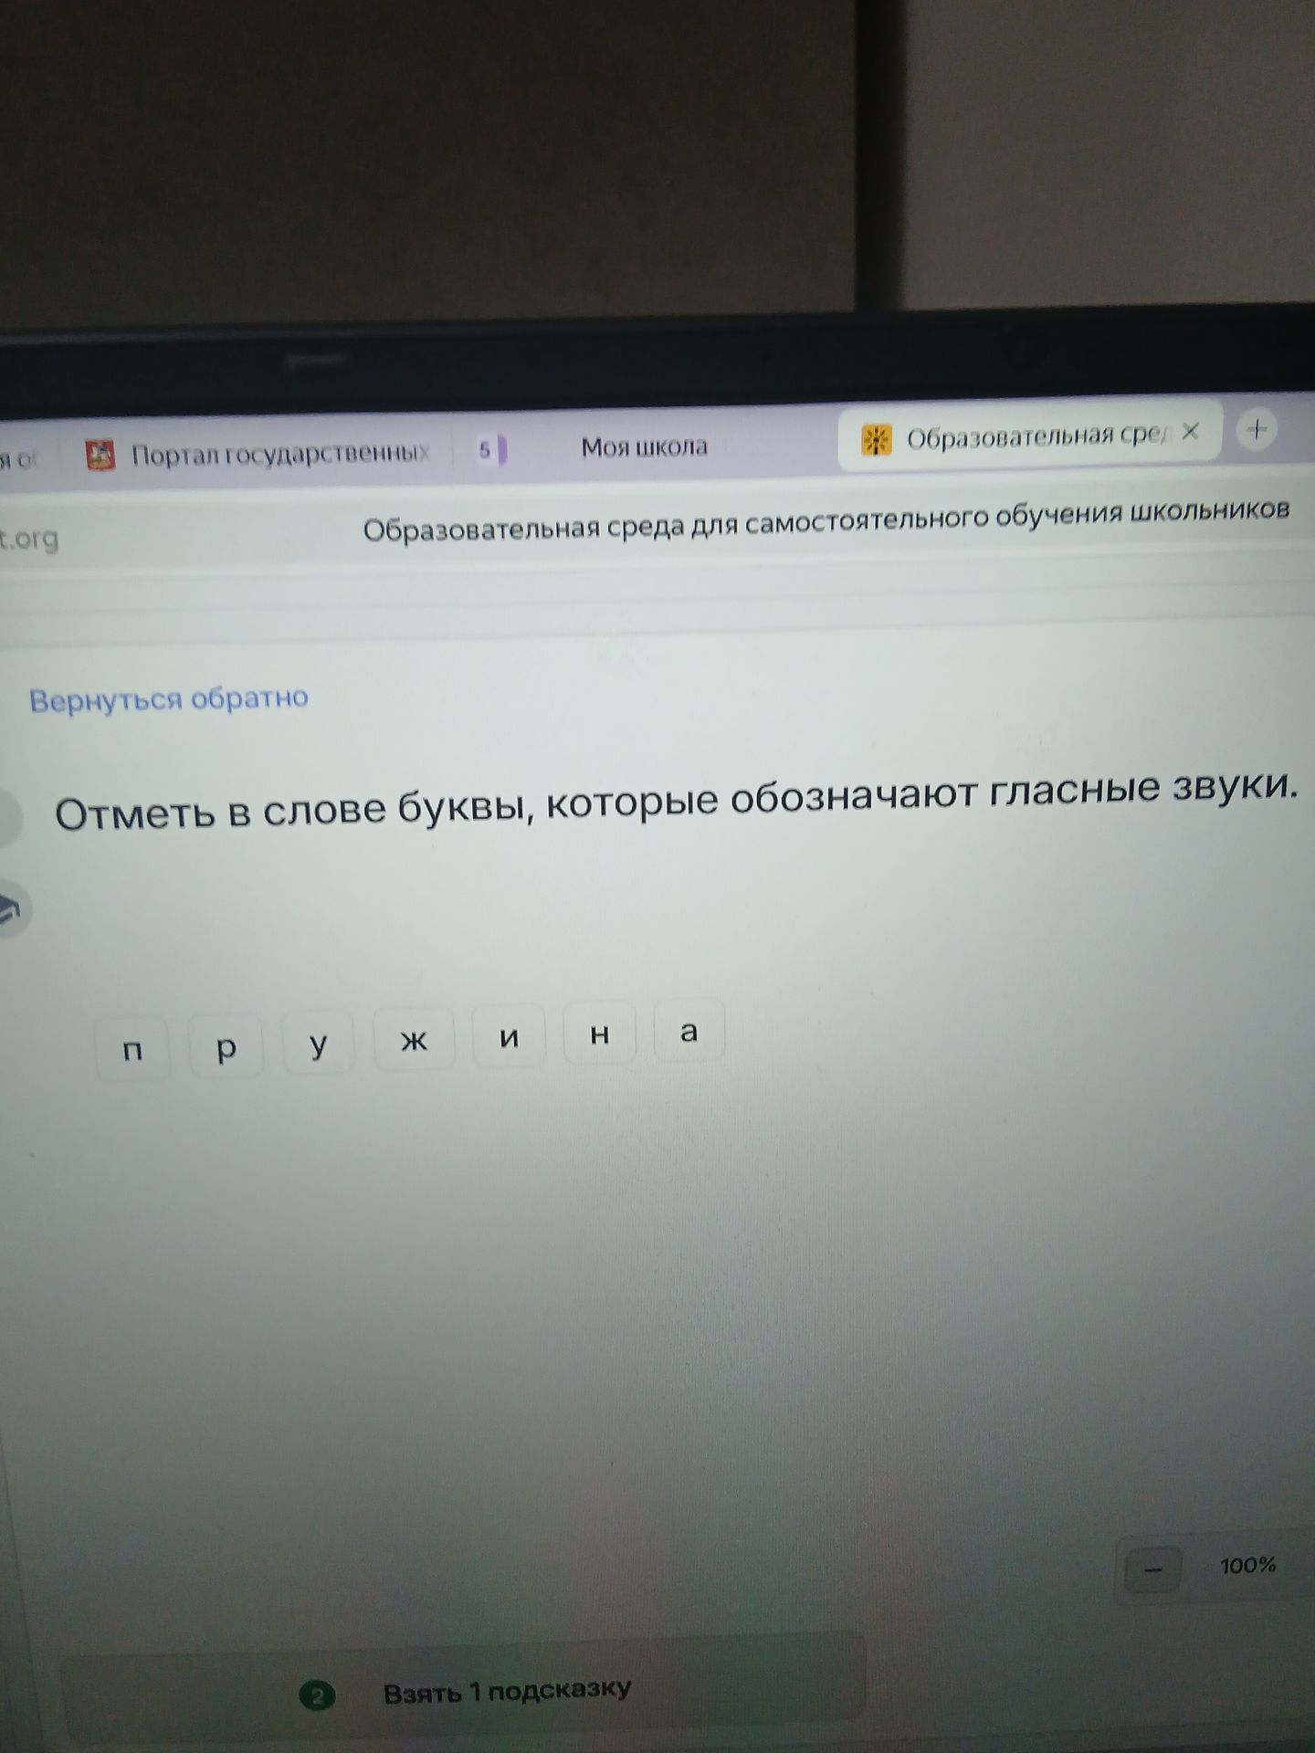Open a new browser tab with plus
The height and width of the screenshot is (1753, 1315).
pos(1257,428)
